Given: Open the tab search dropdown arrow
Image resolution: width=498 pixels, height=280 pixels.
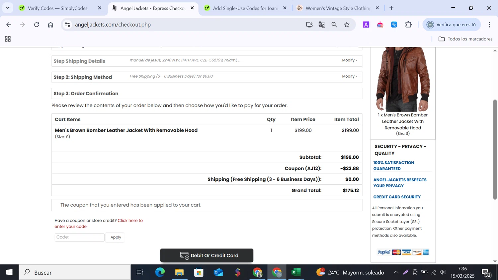Looking at the screenshot, I should (x=8, y=8).
